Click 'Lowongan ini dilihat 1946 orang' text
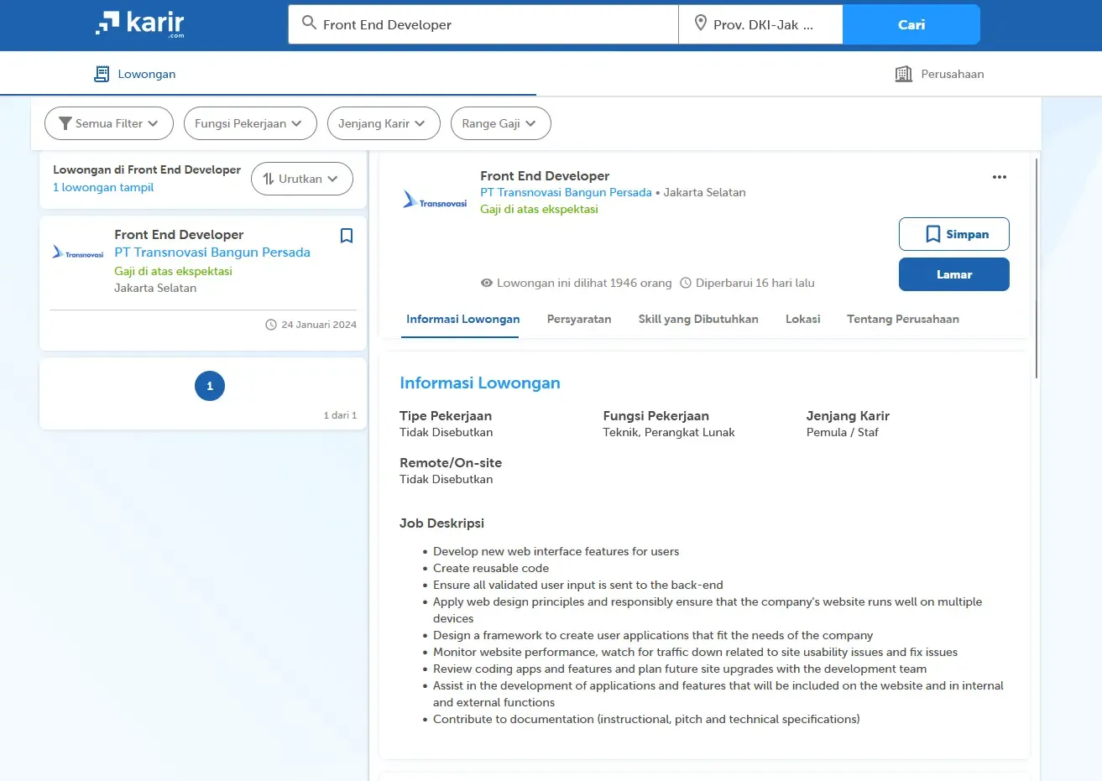 point(584,284)
